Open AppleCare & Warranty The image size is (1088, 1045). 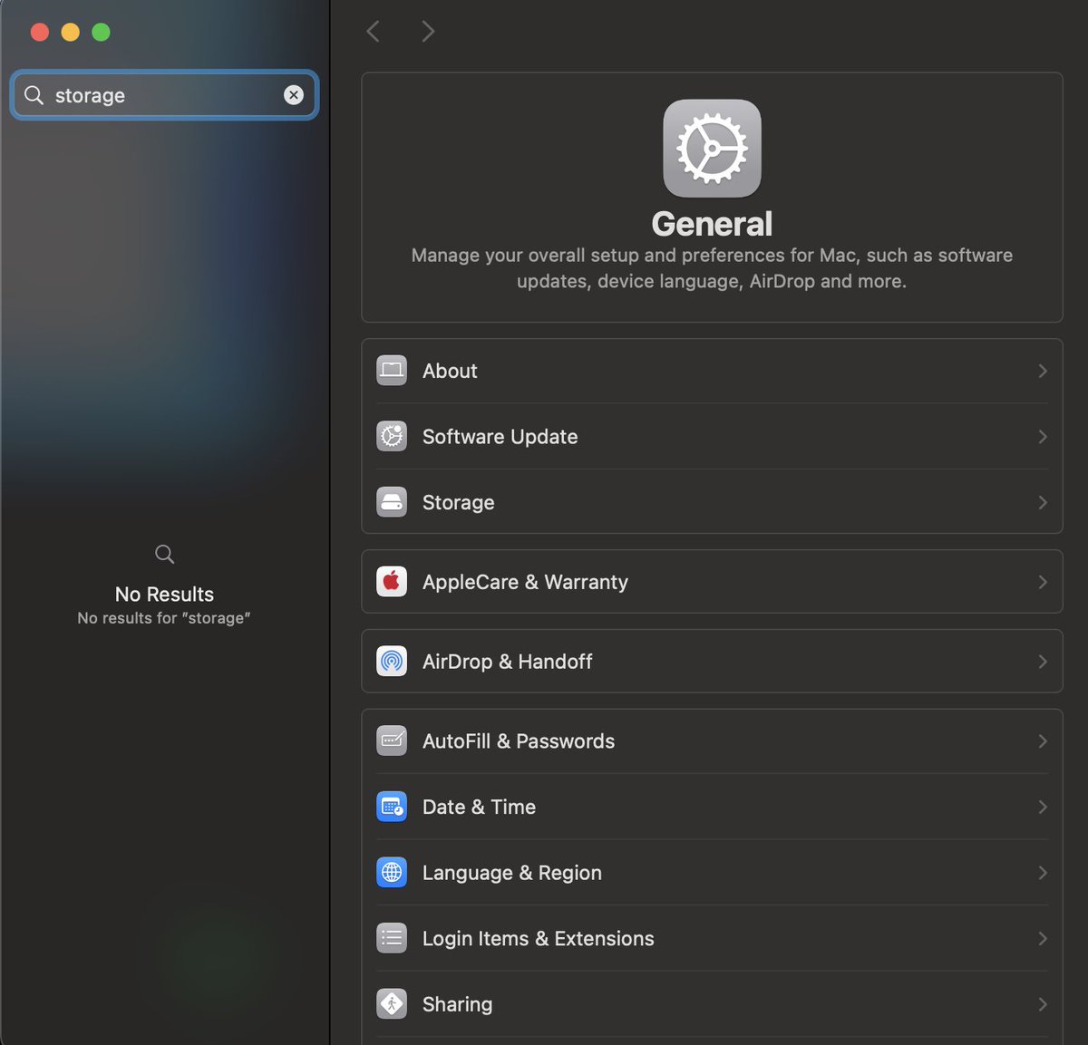point(712,582)
